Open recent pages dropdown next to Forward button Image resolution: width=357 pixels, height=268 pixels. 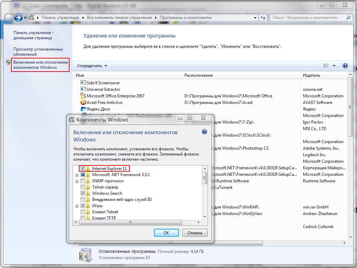pos(25,18)
